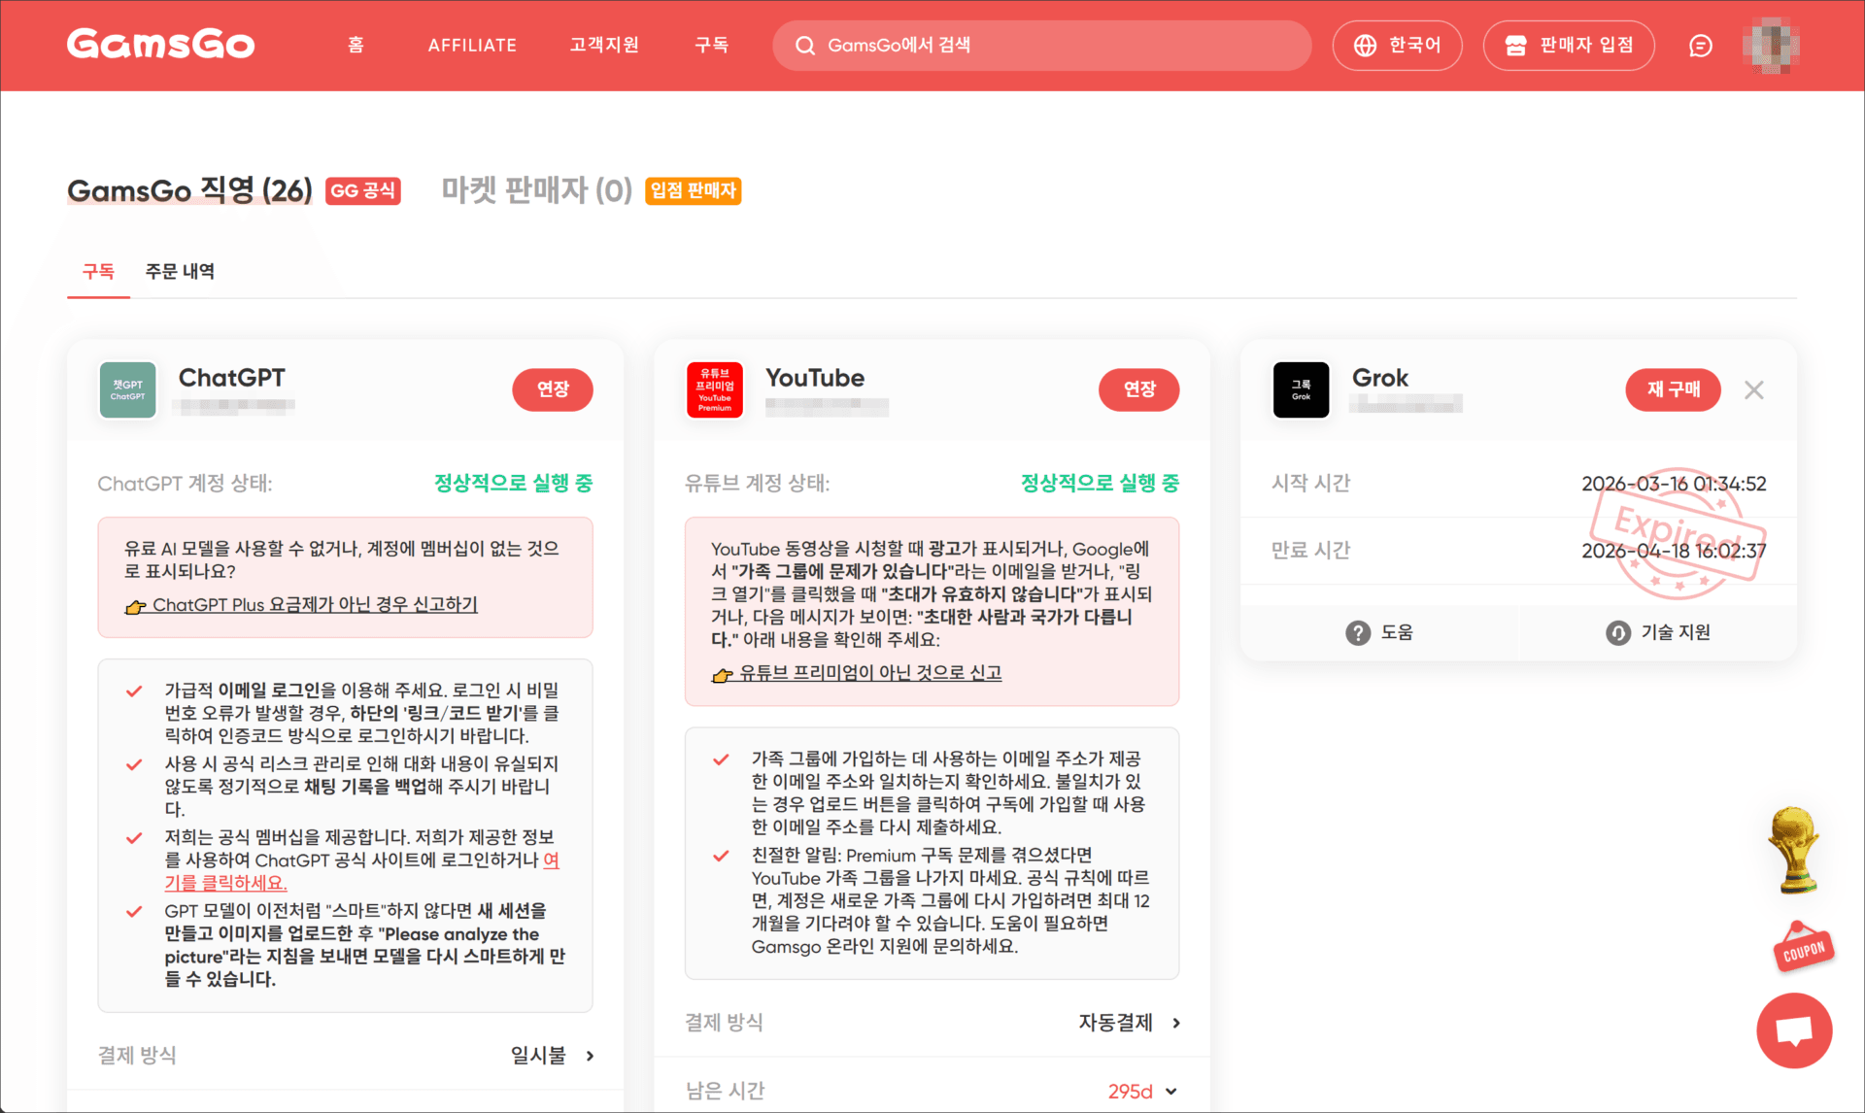Viewport: 1865px width, 1113px height.
Task: Open the messages chat bubble icon in header
Action: [x=1701, y=46]
